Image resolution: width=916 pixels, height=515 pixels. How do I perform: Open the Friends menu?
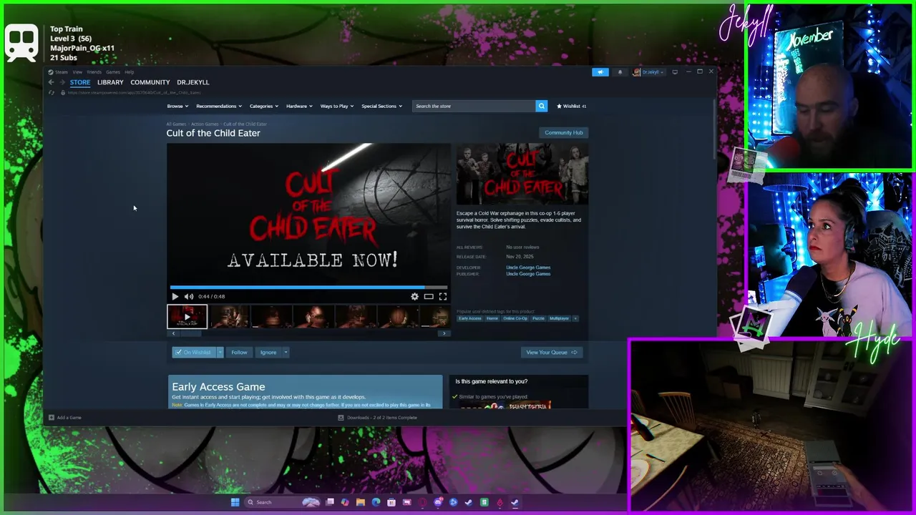coord(94,72)
